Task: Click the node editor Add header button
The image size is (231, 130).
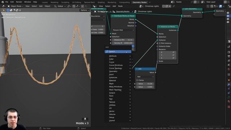Action: click(114, 6)
